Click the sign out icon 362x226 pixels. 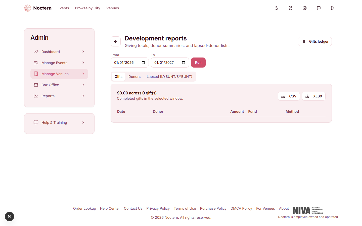333,8
